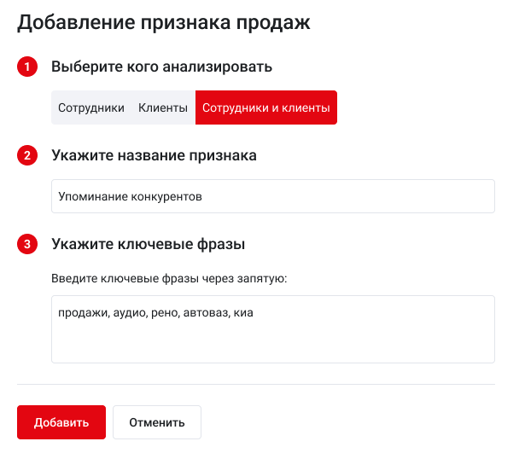
Task: Click the Добавление признака продаж title
Action: (x=164, y=23)
